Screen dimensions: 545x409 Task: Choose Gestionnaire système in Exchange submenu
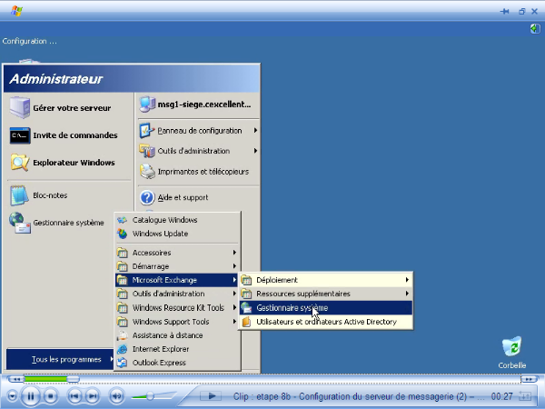coord(326,308)
